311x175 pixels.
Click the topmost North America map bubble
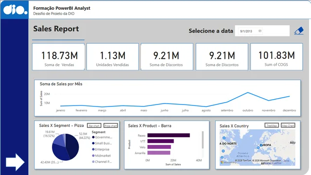[224, 138]
